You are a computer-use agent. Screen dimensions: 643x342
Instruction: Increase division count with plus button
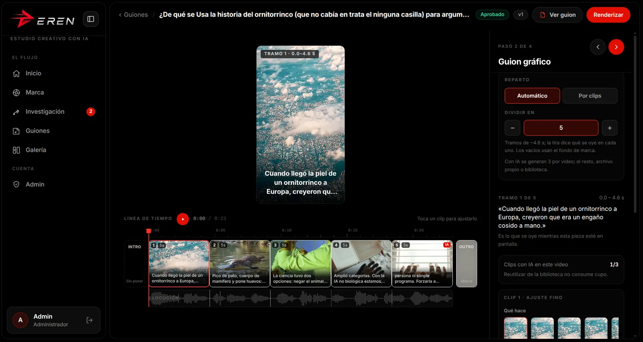pos(610,128)
